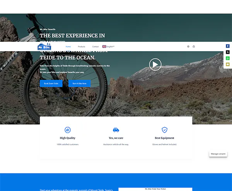
Task: Open the Home menu item
Action: coord(68,46)
